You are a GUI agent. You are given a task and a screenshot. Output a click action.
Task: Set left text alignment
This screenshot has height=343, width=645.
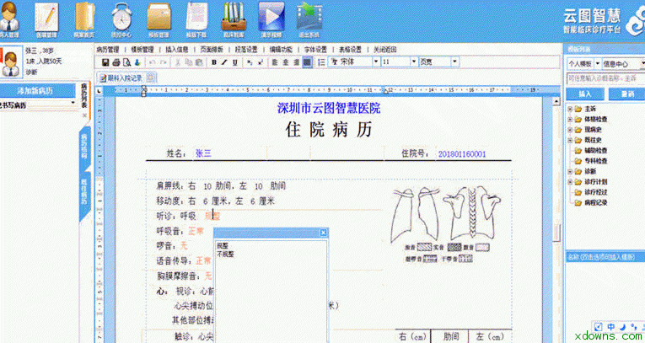[275, 62]
